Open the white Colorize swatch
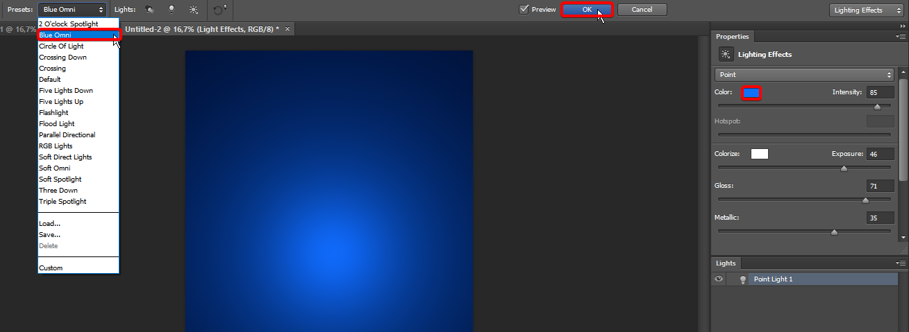The image size is (909, 332). 760,154
